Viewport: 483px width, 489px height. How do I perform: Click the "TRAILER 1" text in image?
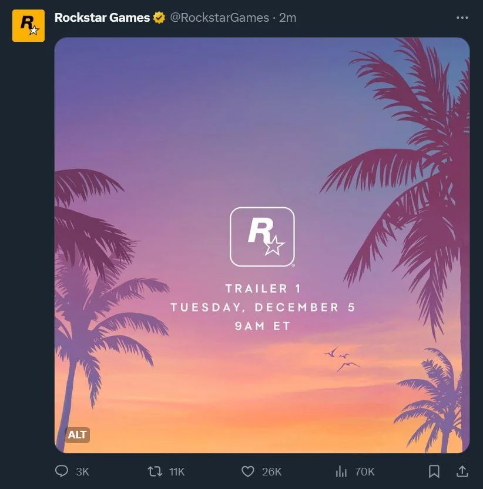click(257, 288)
